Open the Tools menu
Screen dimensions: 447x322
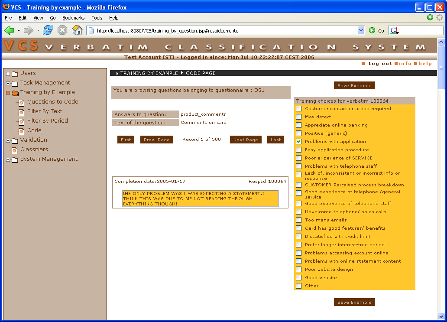click(x=97, y=18)
